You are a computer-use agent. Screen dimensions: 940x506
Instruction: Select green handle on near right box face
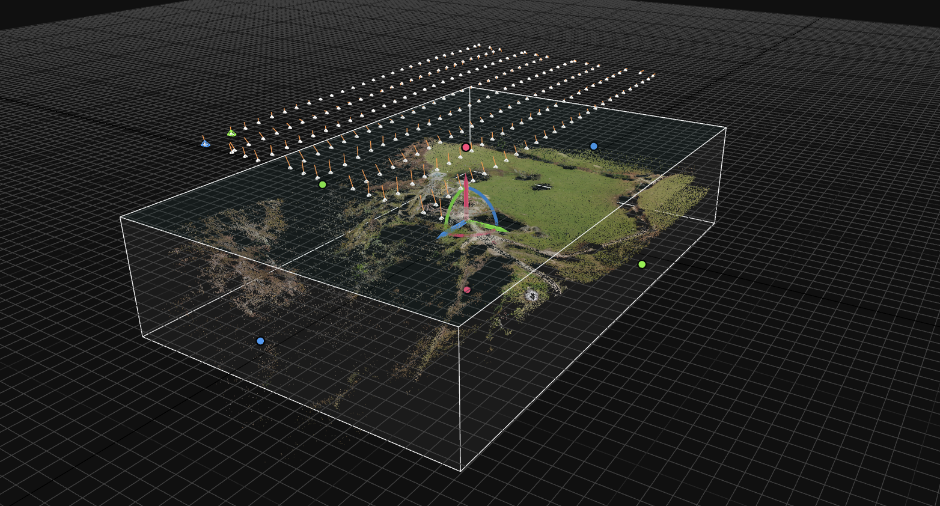642,264
